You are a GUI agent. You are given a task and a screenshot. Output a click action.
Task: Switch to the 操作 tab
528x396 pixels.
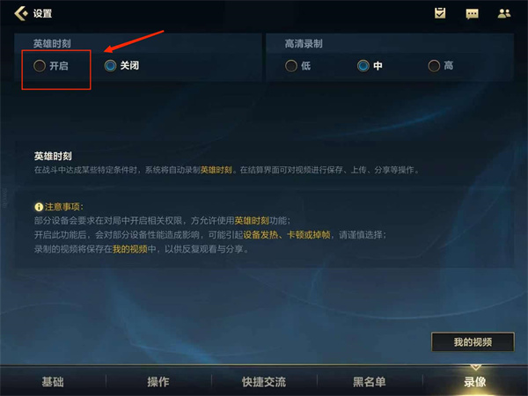pyautogui.click(x=158, y=382)
